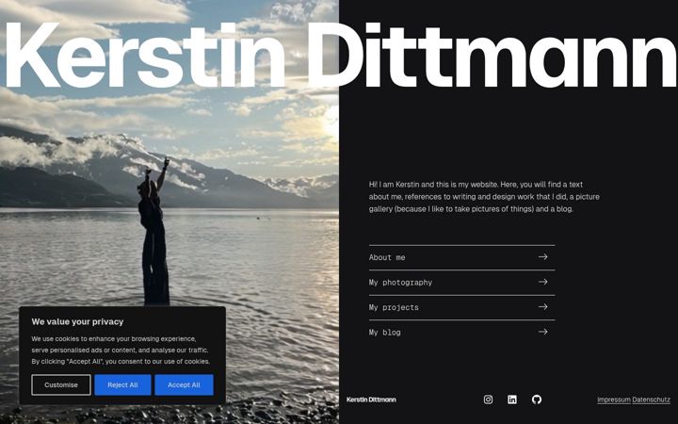The height and width of the screenshot is (424, 678).
Task: Click the large Kerstin Dittmann heading
Action: click(x=339, y=56)
